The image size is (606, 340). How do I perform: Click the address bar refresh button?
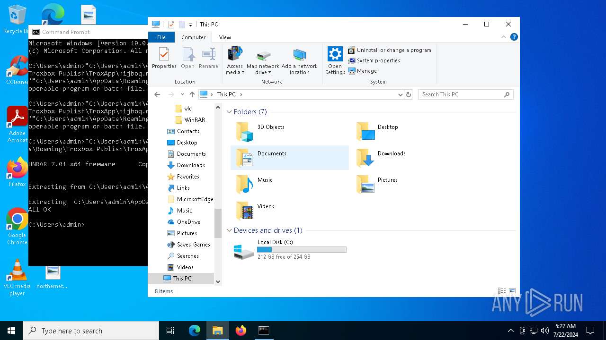[x=409, y=94]
